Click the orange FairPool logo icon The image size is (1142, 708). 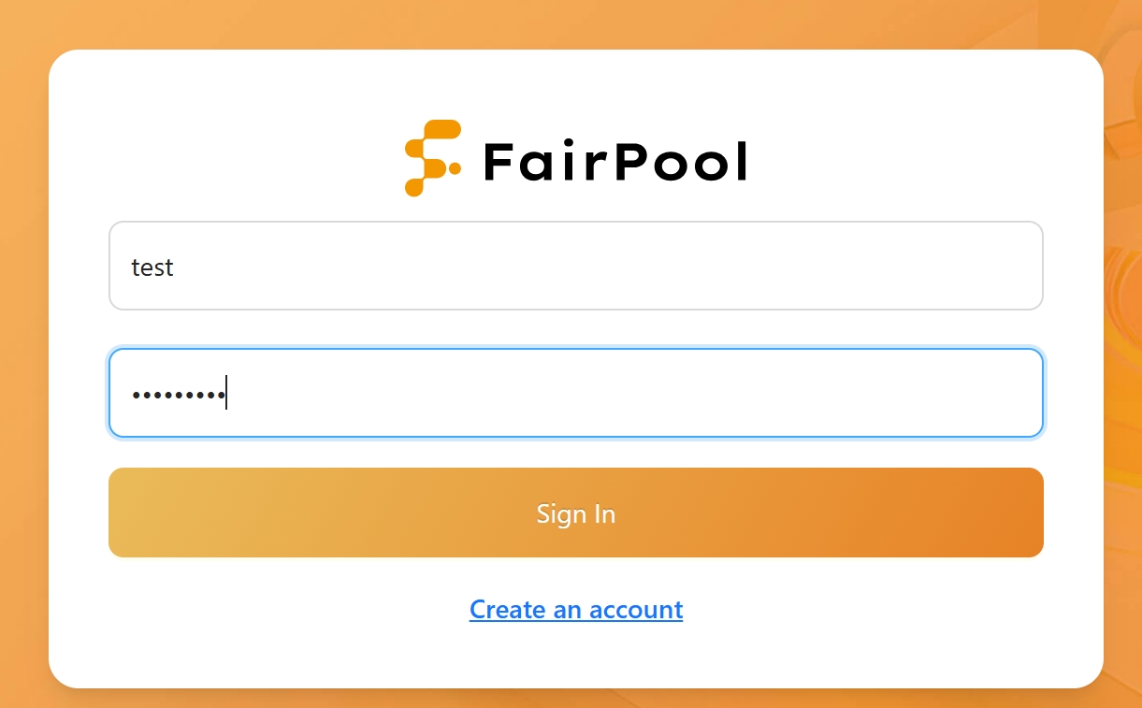pyautogui.click(x=432, y=158)
